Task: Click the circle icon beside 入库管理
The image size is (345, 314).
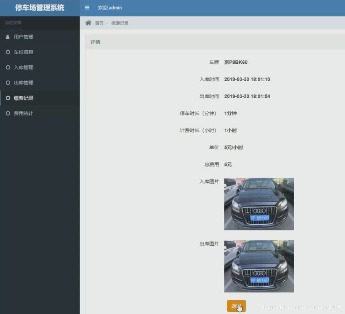Action: (x=8, y=67)
